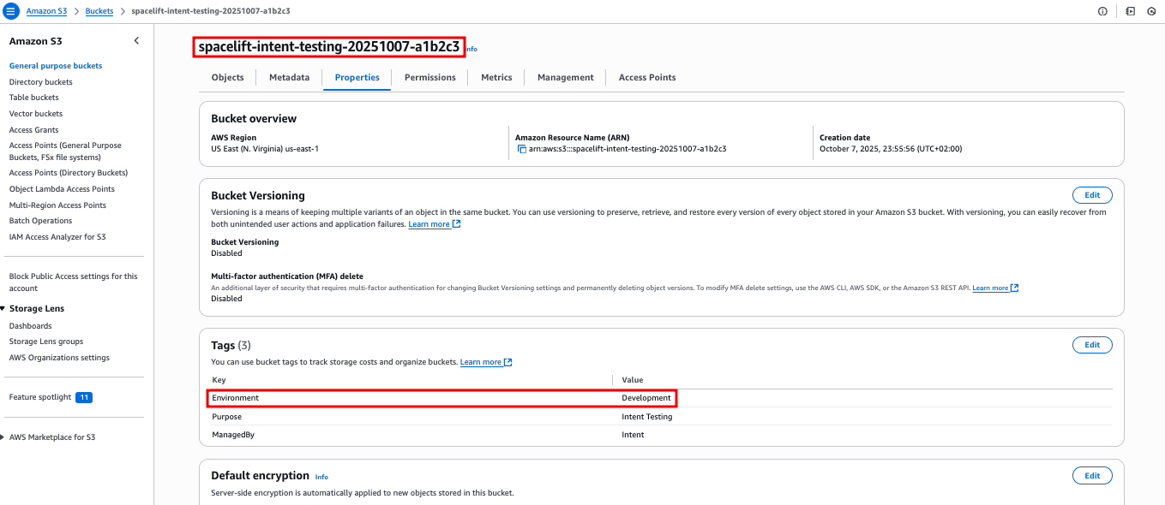Click the info link beside bucket name

pos(471,49)
